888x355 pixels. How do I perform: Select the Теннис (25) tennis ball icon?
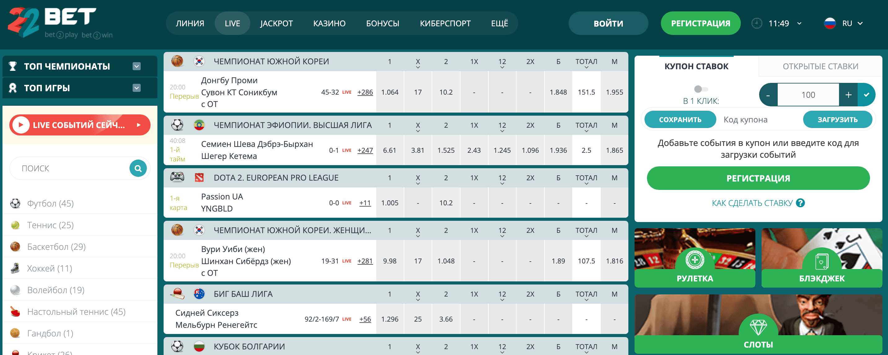point(15,225)
